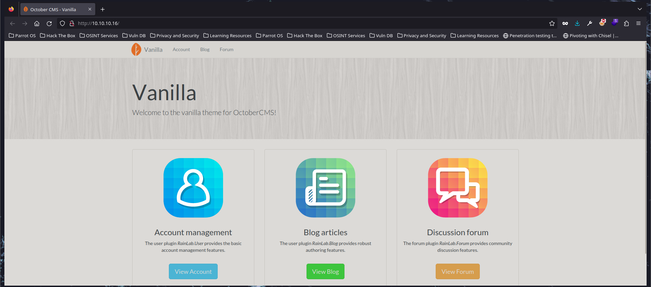
Task: Click the View Forum button
Action: click(458, 271)
